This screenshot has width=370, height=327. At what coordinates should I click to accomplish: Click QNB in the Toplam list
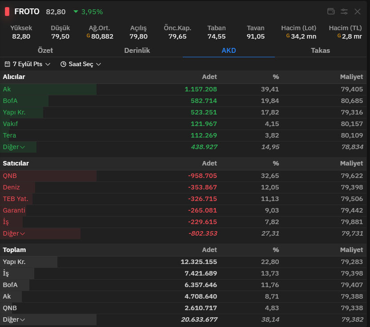(10, 308)
